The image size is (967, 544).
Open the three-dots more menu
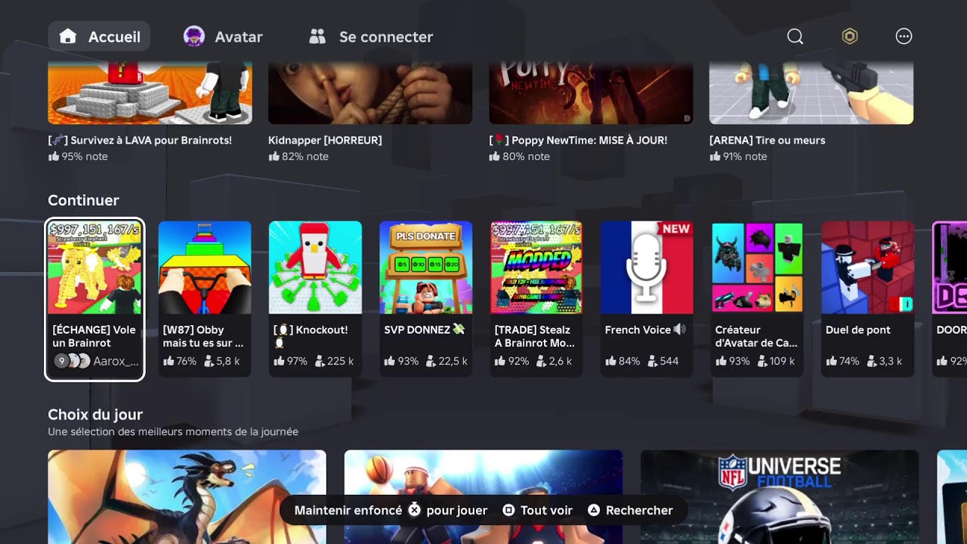tap(904, 36)
